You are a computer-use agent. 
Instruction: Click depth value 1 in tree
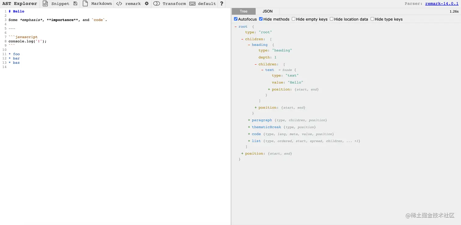pyautogui.click(x=275, y=57)
